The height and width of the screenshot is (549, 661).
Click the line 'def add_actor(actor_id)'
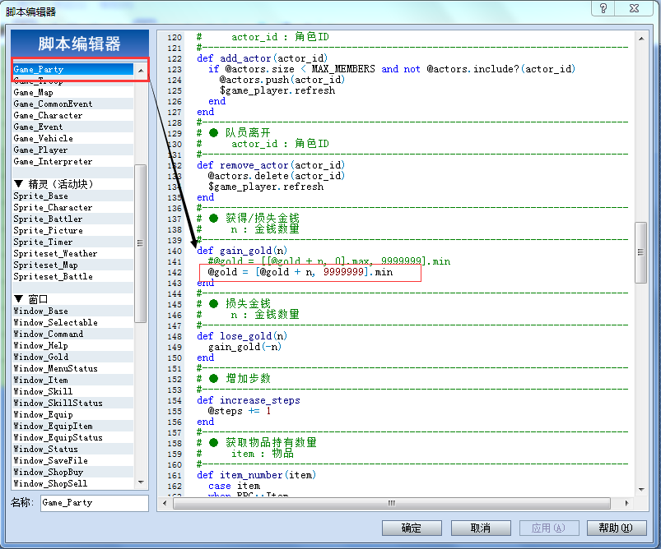pyautogui.click(x=263, y=58)
